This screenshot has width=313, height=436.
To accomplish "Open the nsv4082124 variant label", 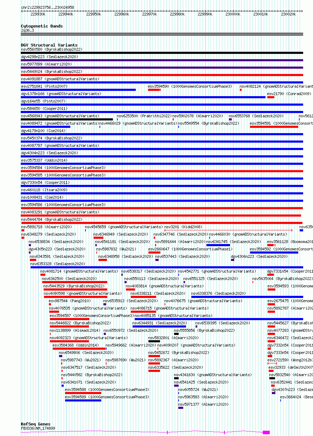I will click(x=276, y=86).
